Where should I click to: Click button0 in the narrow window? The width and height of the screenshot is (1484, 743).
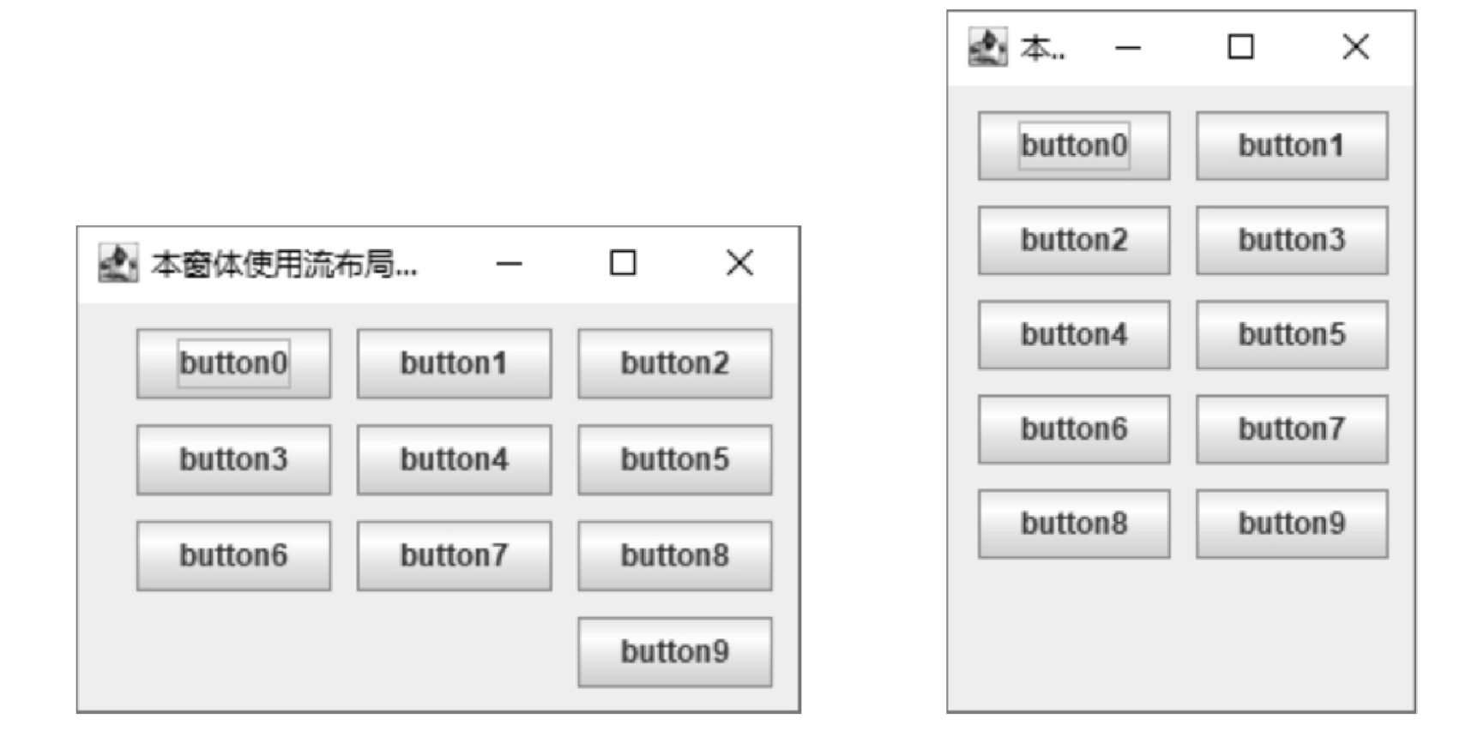(1074, 146)
